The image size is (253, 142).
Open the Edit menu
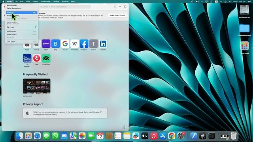(x=22, y=2)
